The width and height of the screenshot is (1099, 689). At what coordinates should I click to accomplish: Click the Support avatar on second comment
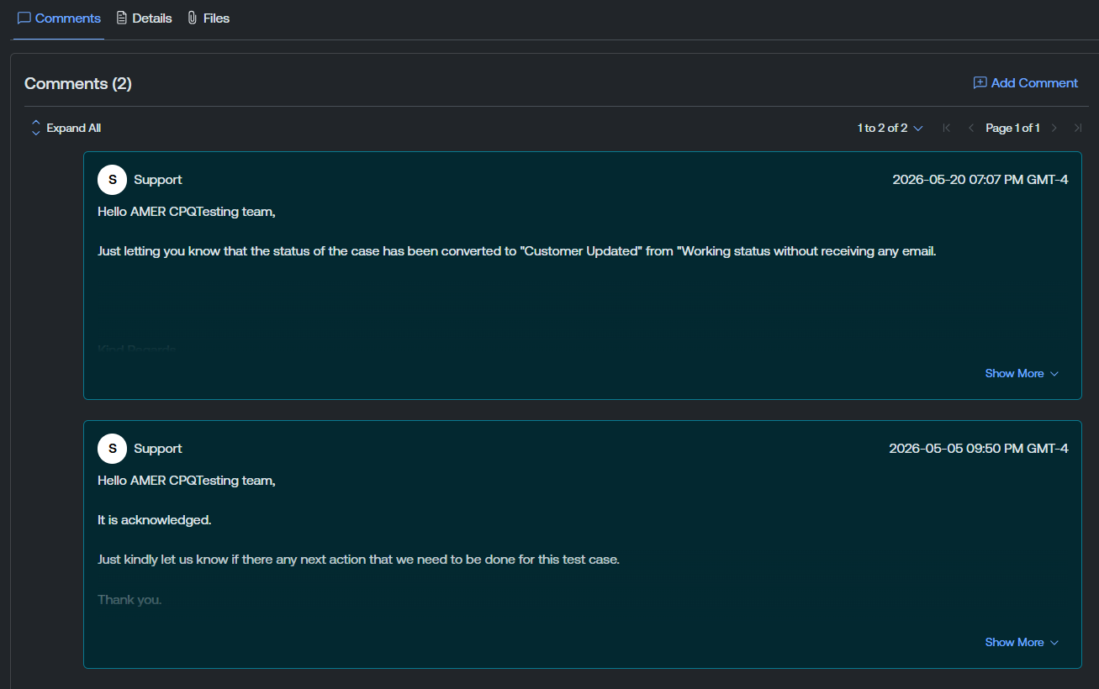[112, 449]
